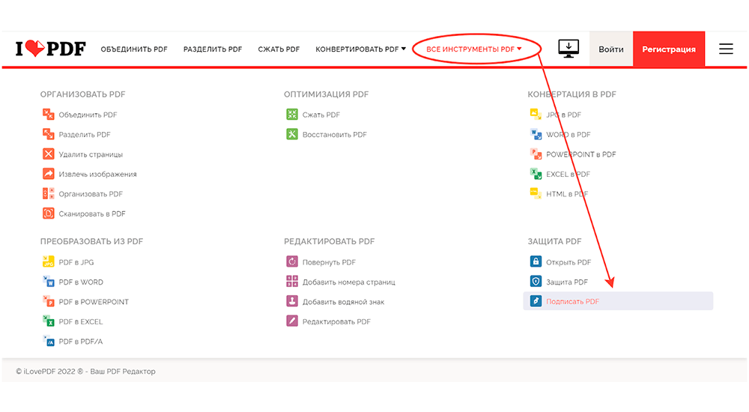Open the EXCEL в PDF link

tap(568, 174)
